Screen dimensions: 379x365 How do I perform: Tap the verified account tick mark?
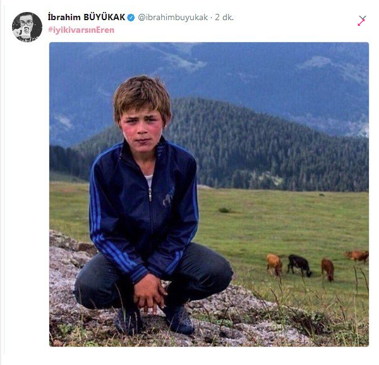tap(131, 18)
